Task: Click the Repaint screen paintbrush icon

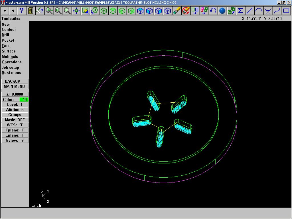Action: click(86, 11)
